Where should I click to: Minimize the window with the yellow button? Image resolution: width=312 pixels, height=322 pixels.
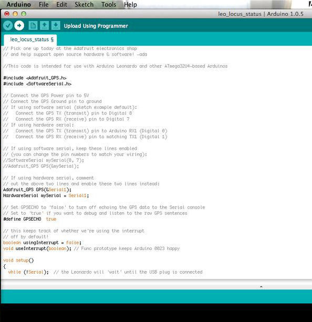tap(15, 14)
